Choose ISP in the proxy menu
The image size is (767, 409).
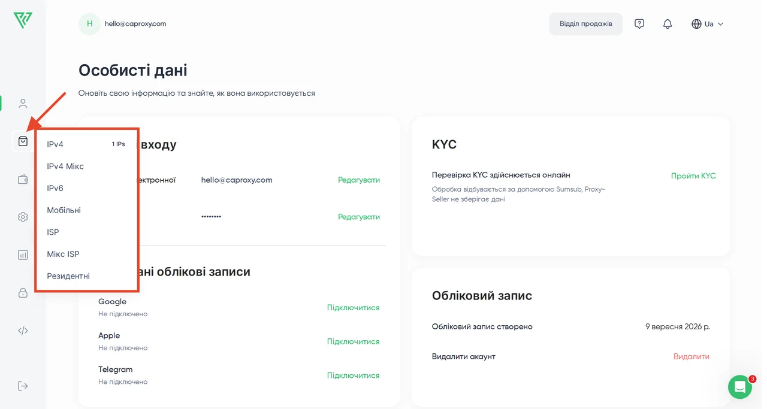coord(53,232)
